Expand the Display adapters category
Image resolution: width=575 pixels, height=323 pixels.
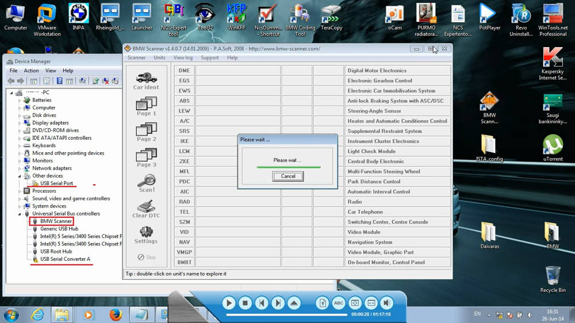[20, 123]
